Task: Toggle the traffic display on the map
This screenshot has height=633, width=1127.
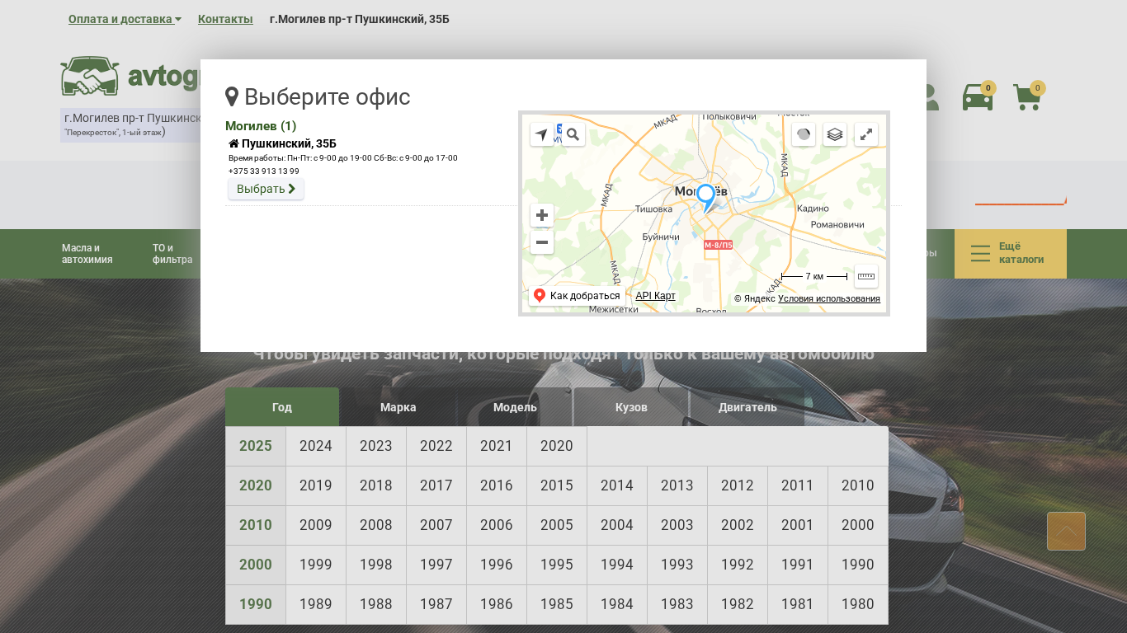Action: [x=804, y=134]
